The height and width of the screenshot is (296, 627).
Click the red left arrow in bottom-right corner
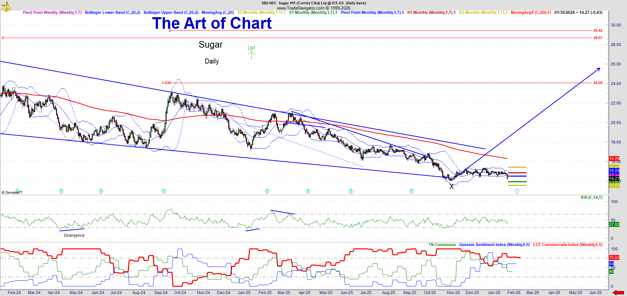[618, 292]
